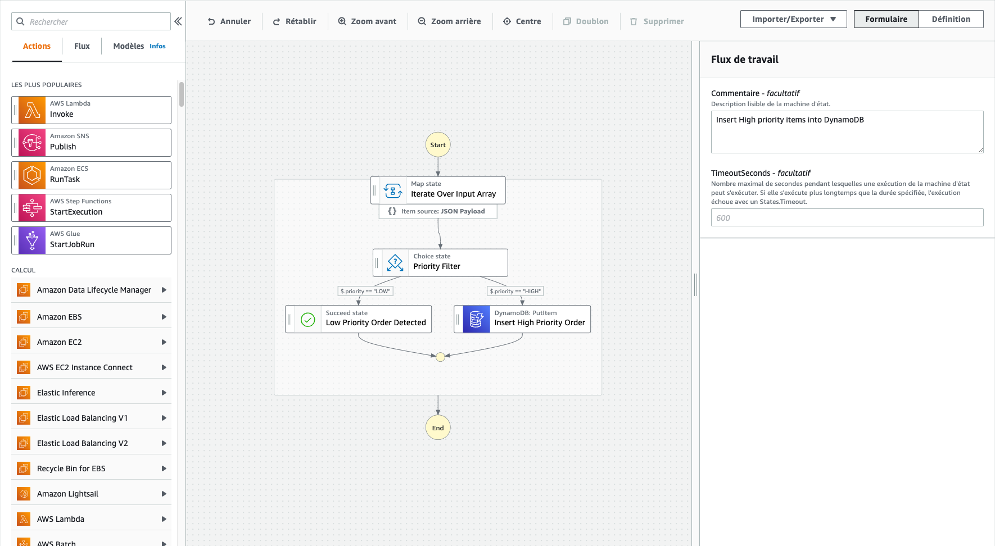Click the AWS Glue StartJobRun icon
The width and height of the screenshot is (995, 546).
(x=32, y=240)
